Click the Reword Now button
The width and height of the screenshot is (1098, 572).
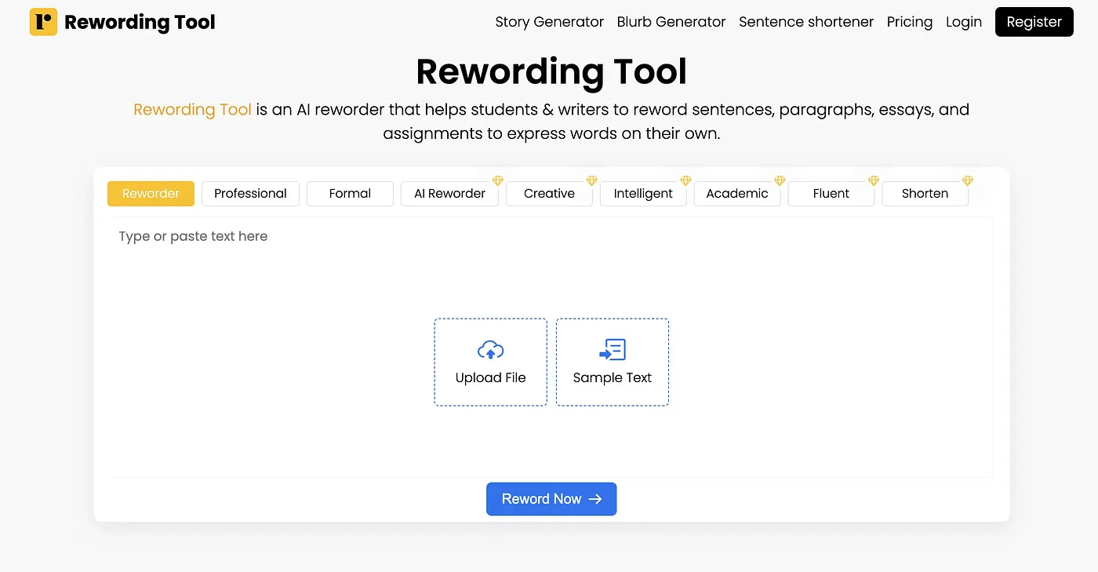click(x=551, y=499)
